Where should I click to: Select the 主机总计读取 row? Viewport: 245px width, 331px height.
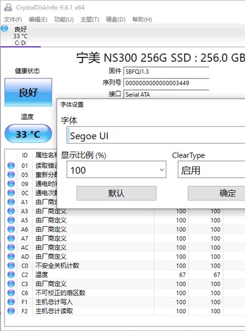point(125,311)
